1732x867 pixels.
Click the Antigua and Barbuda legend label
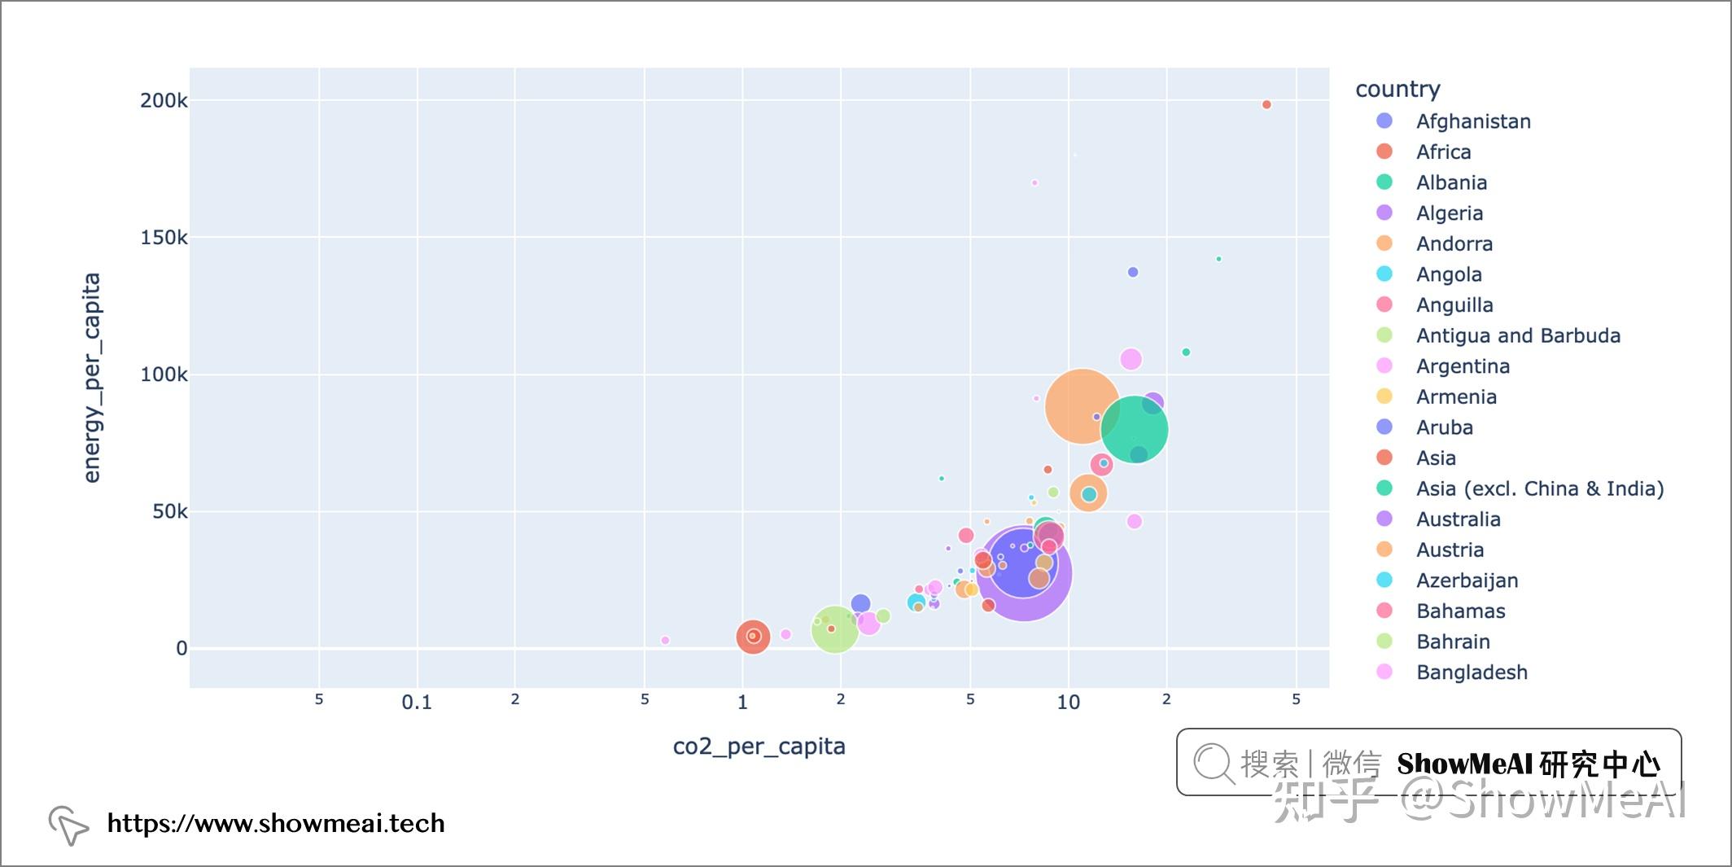(1518, 335)
